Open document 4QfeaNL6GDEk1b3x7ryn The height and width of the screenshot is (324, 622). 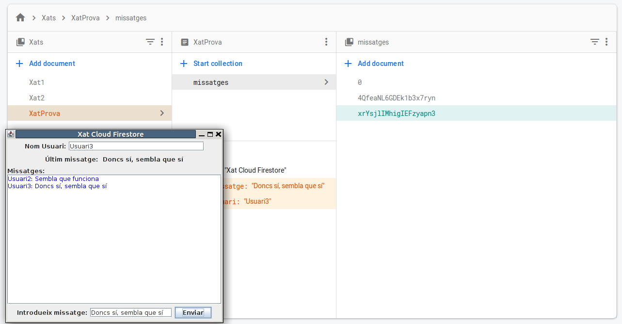(x=397, y=98)
